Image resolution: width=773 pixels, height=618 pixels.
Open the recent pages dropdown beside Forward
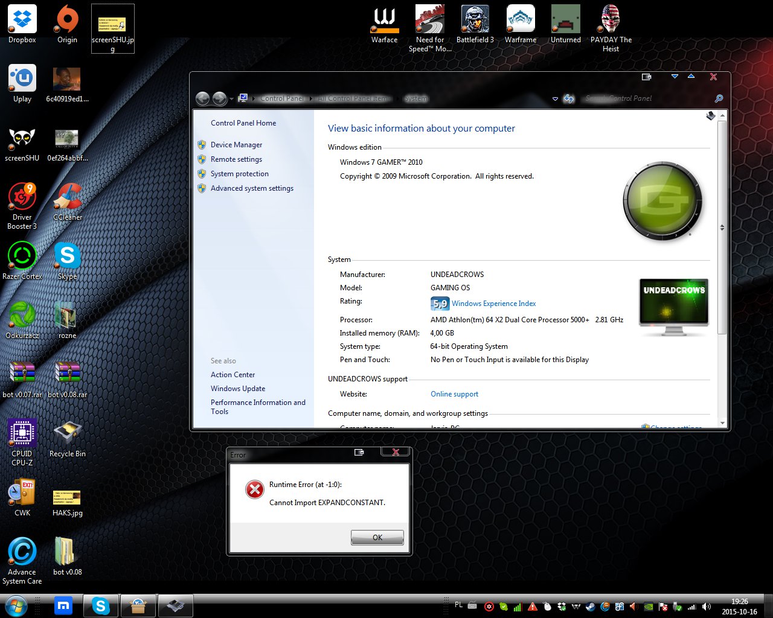(x=232, y=98)
